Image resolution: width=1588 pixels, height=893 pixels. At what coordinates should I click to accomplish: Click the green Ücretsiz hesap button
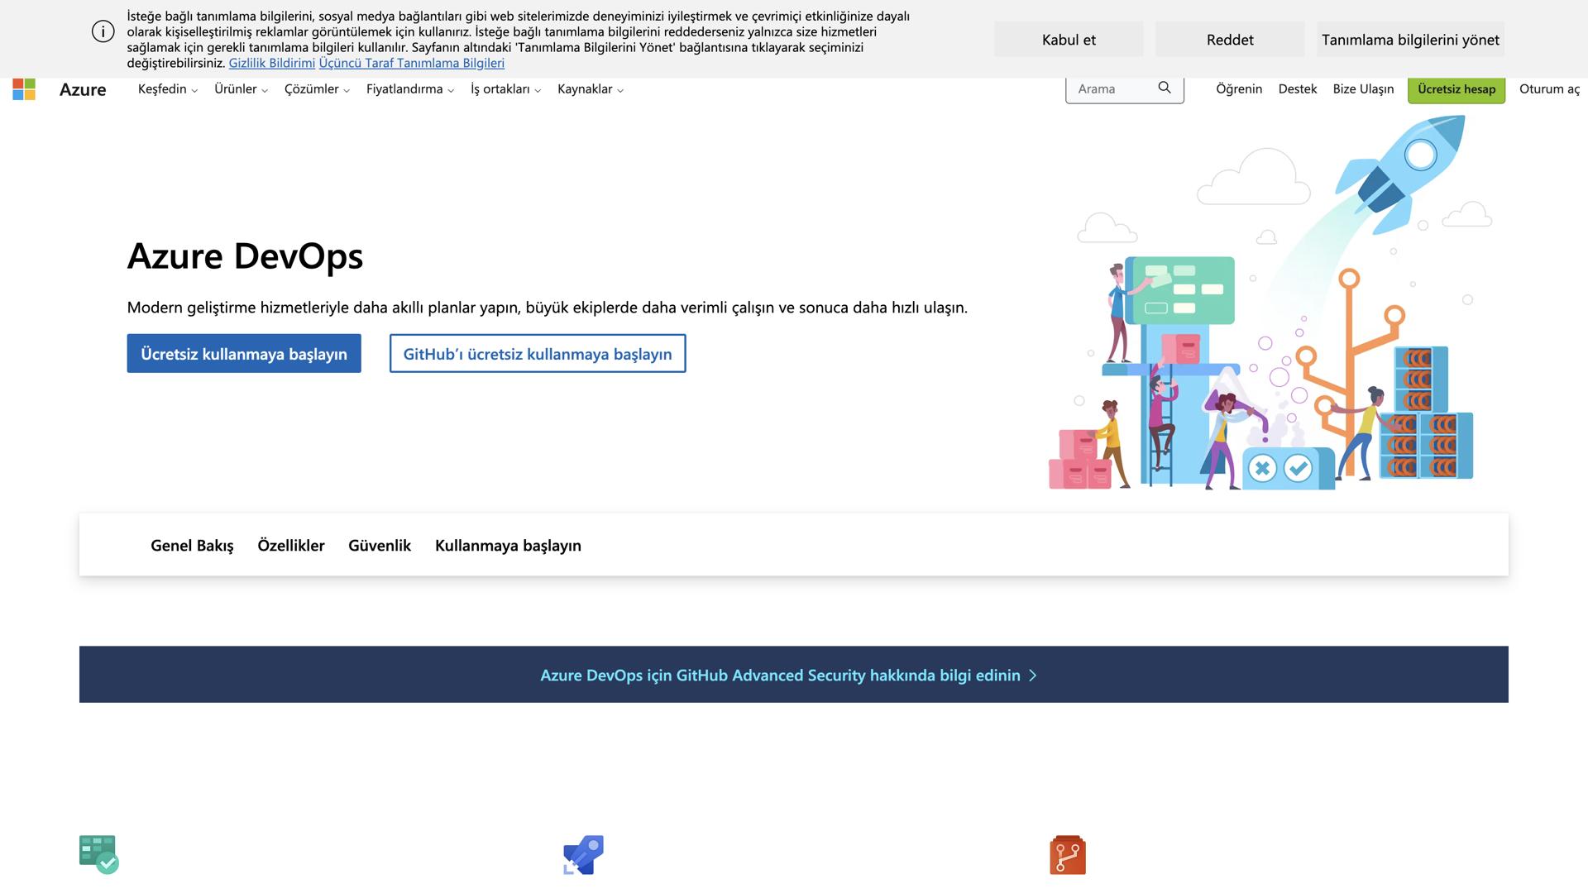1456,89
